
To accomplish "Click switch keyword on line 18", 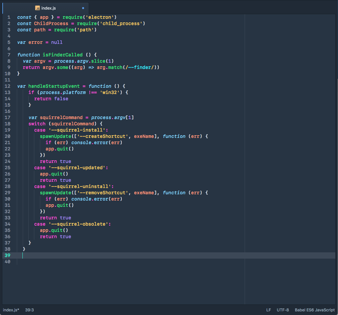I will pyautogui.click(x=37, y=124).
